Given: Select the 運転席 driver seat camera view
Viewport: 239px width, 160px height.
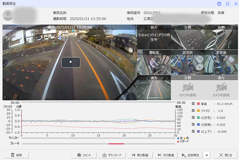Looking at the screenshot, I should (154, 63).
